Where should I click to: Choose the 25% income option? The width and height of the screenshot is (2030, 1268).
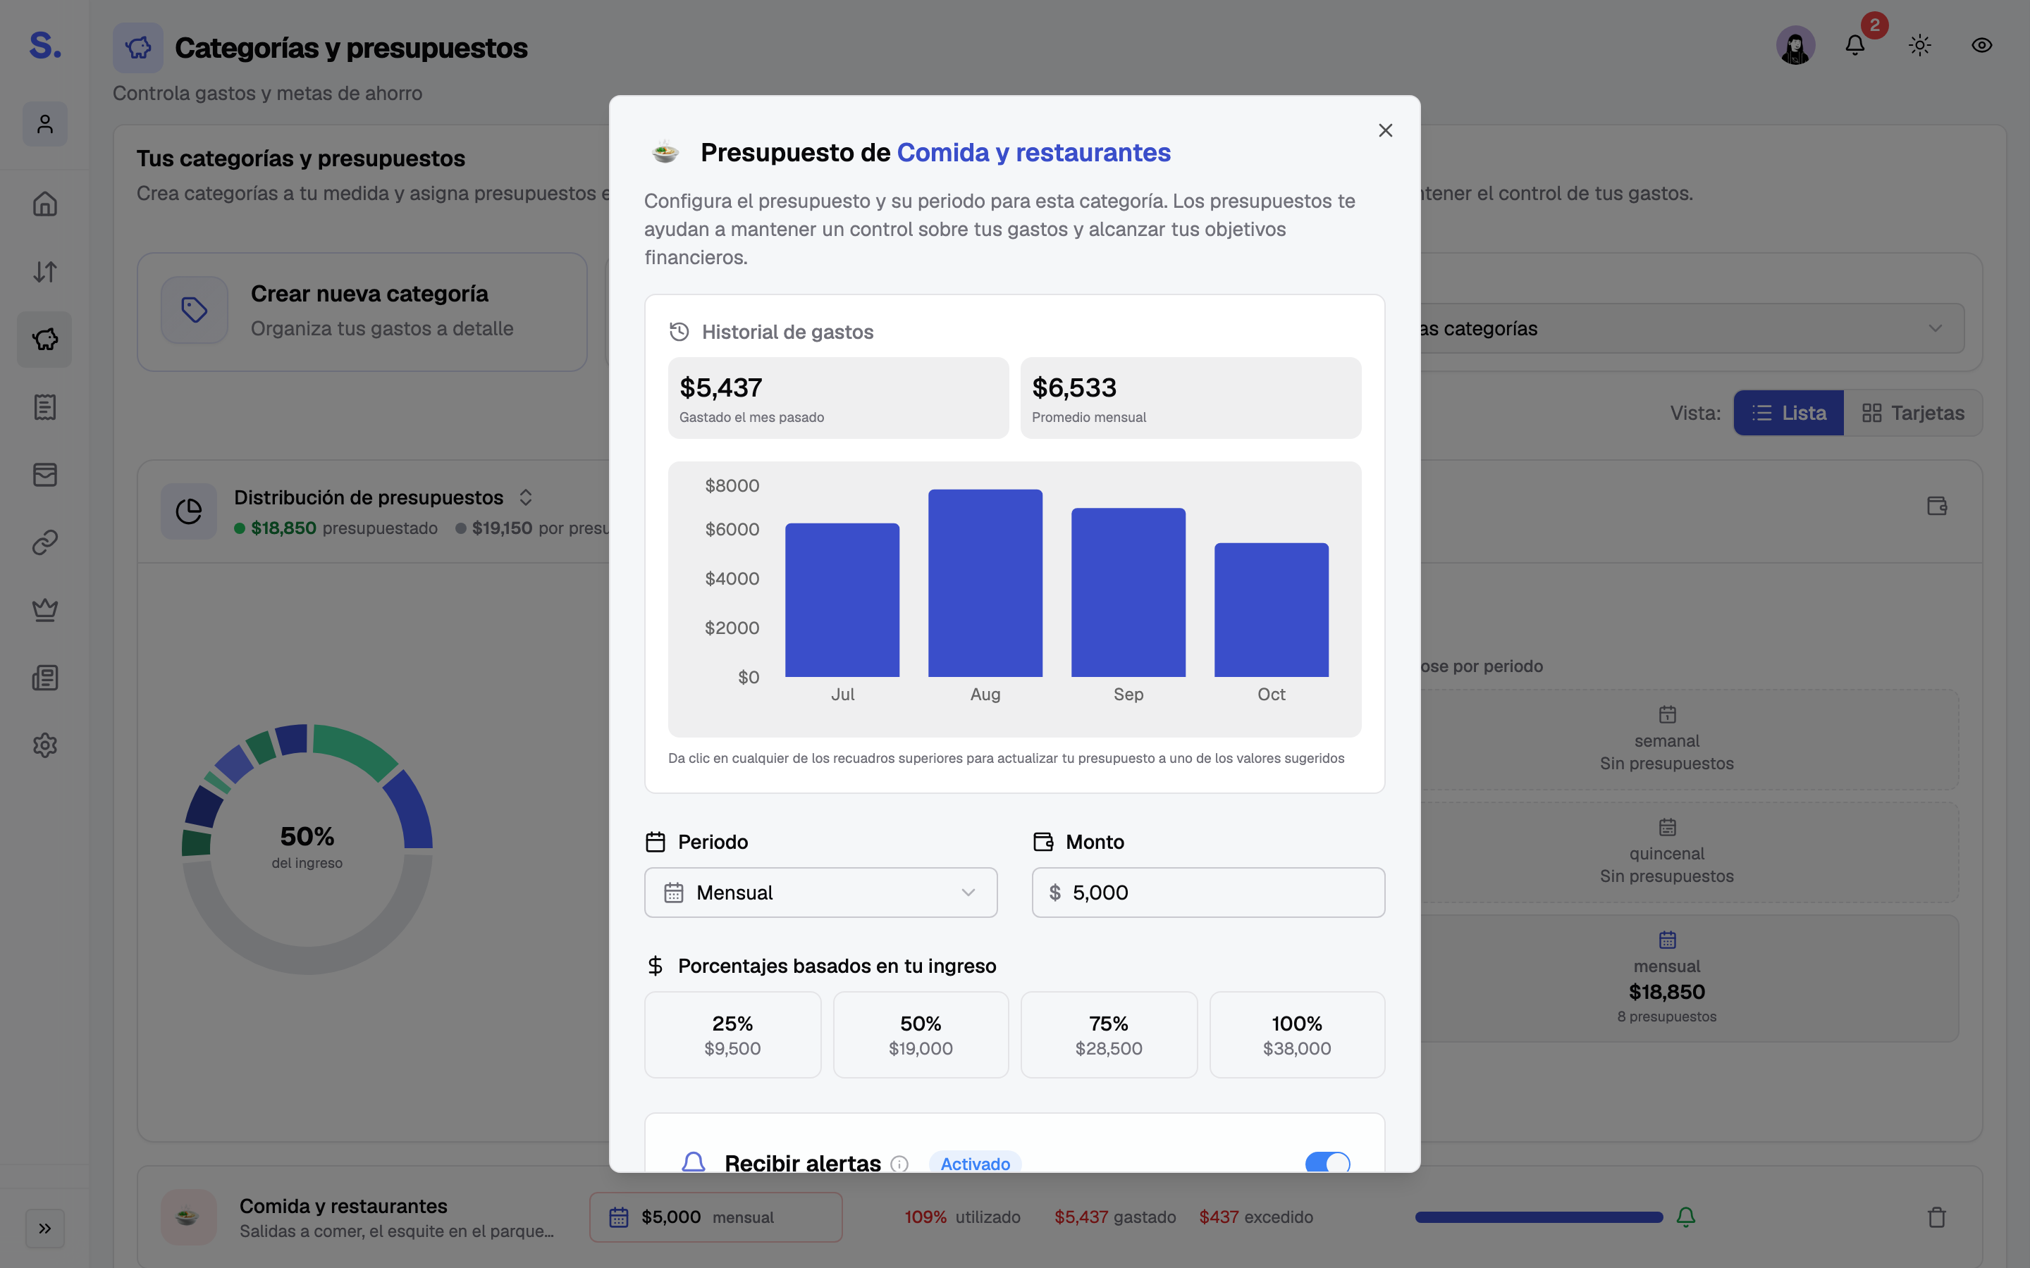pos(732,1035)
